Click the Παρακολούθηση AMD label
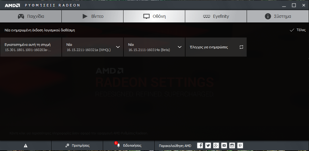The height and width of the screenshot is (151, 309). 175,146
